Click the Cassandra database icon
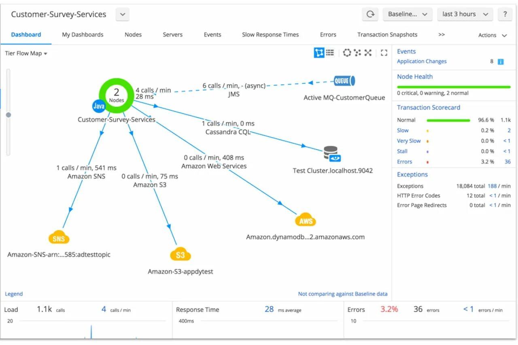 [332, 154]
